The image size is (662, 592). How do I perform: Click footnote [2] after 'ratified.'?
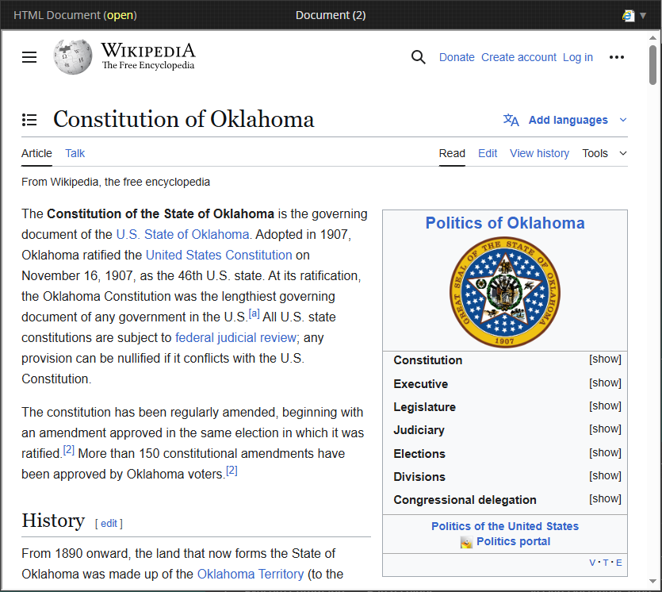point(68,450)
